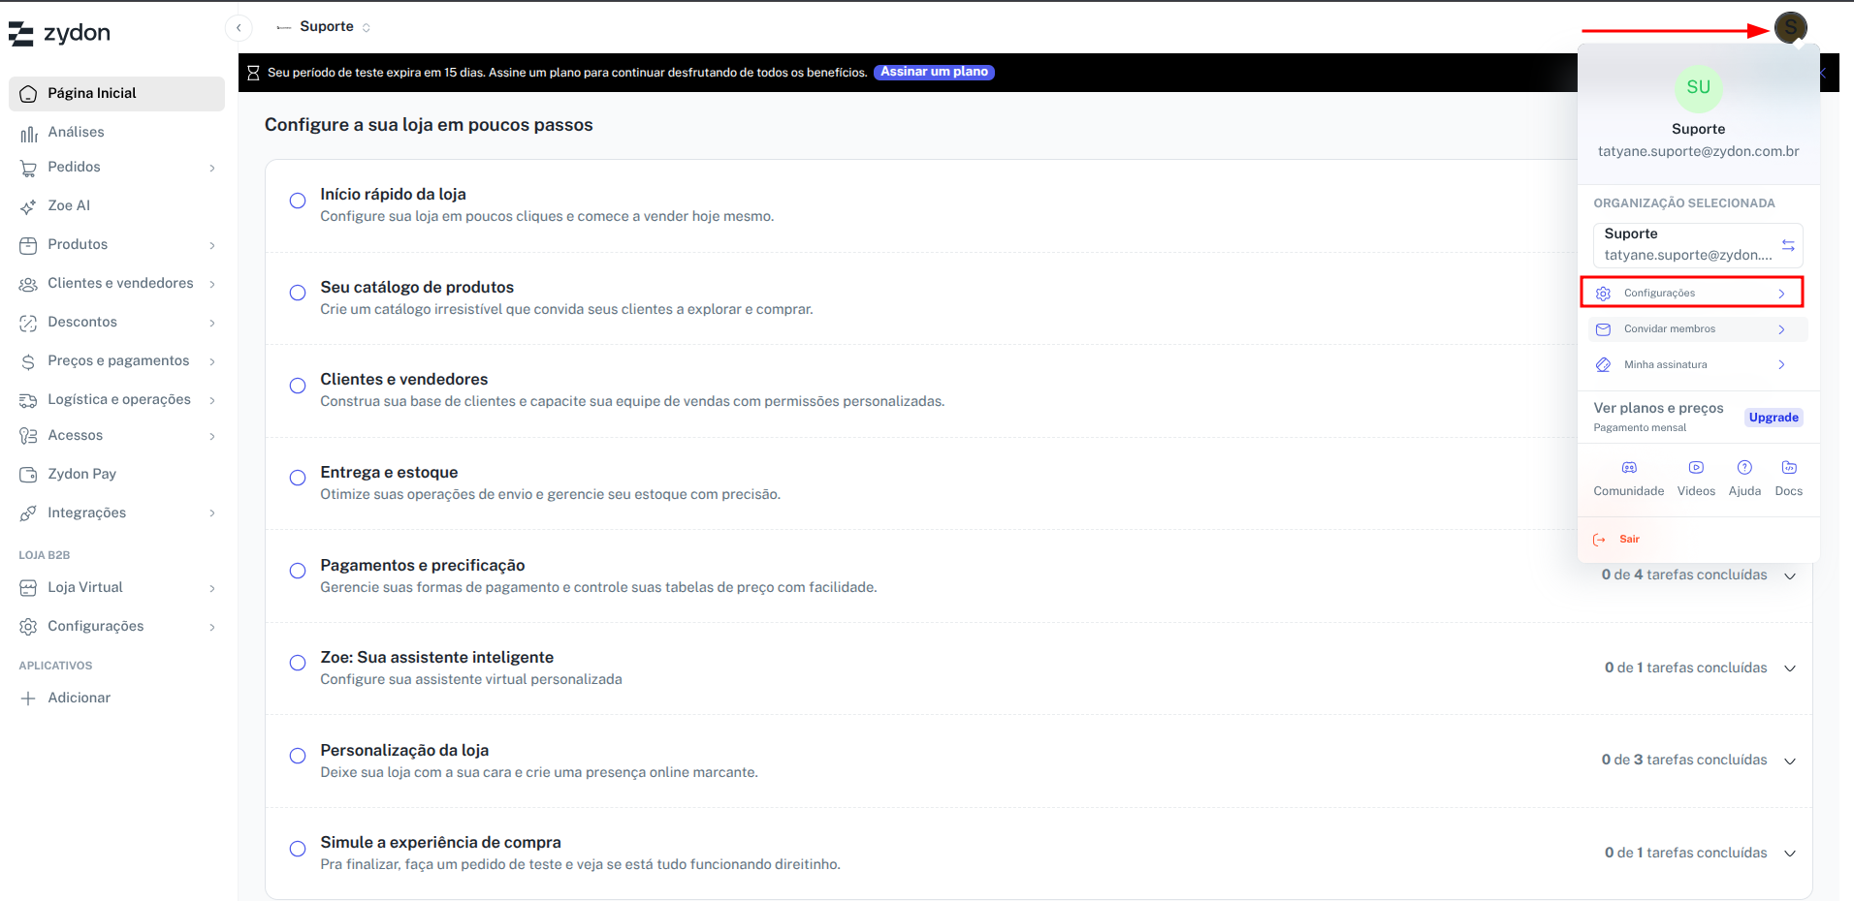The height and width of the screenshot is (901, 1854).
Task: Select the Personalização da loja circle
Action: click(x=298, y=756)
